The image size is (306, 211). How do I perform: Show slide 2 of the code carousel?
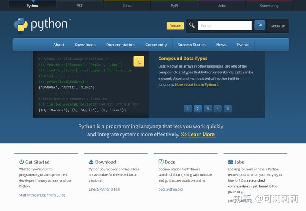tap(198, 109)
